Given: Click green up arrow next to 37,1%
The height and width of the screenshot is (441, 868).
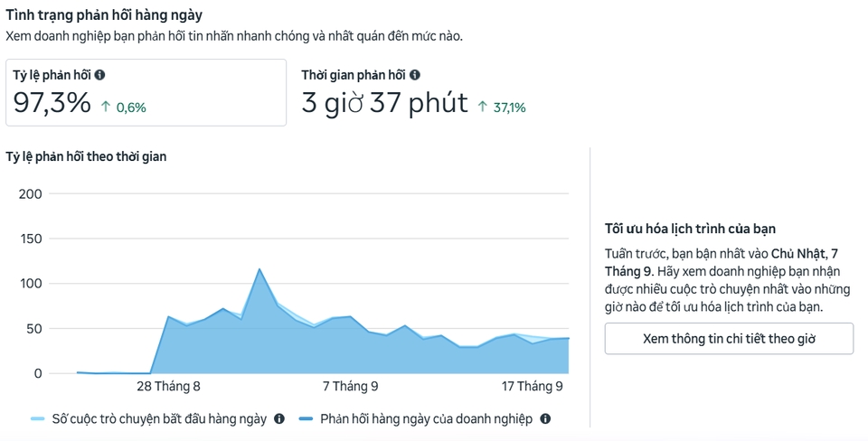Looking at the screenshot, I should pos(482,107).
